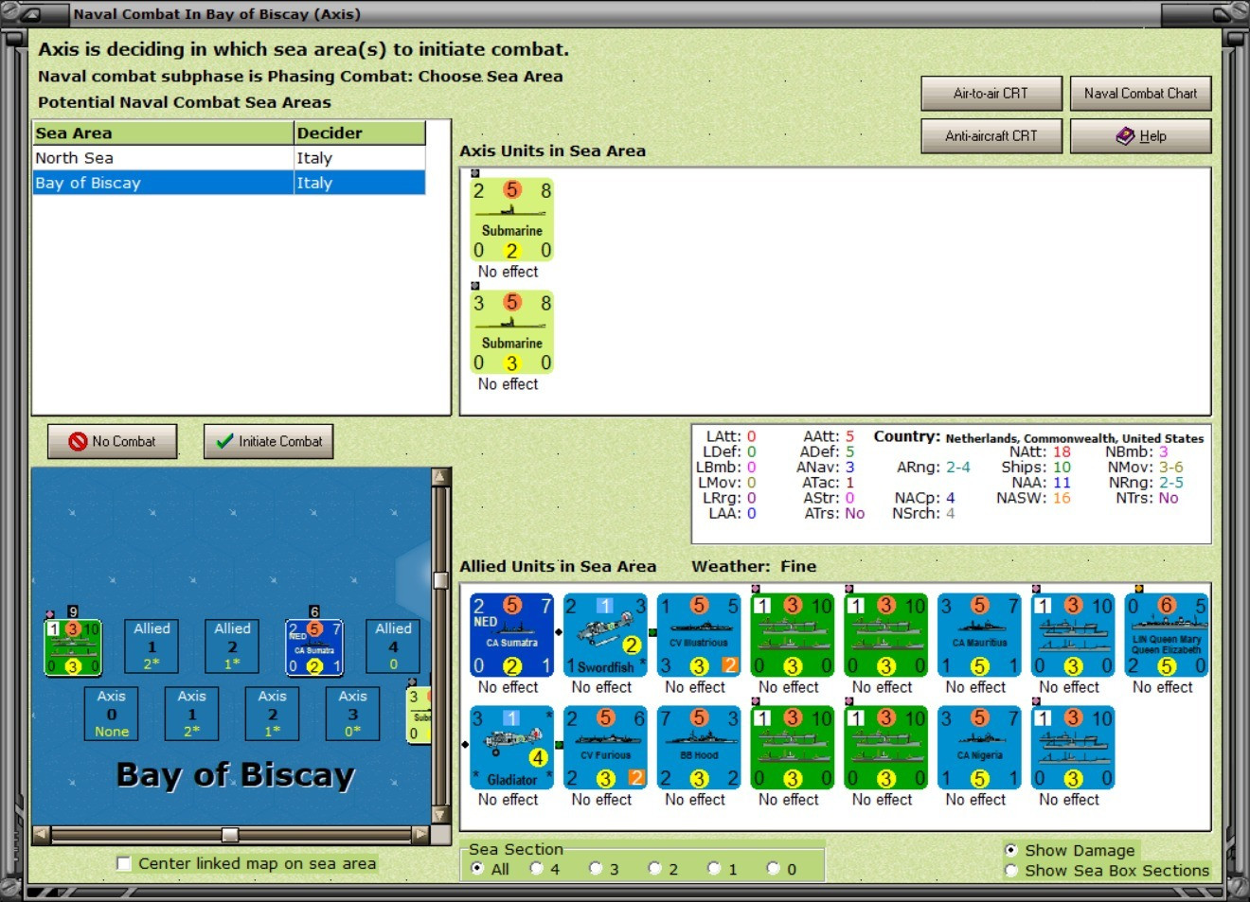The width and height of the screenshot is (1250, 902).
Task: Click the Axis 0 None sea box
Action: (x=112, y=714)
